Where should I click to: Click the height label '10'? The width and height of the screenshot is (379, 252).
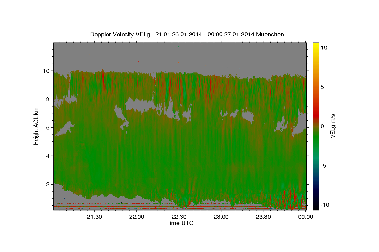47,71
